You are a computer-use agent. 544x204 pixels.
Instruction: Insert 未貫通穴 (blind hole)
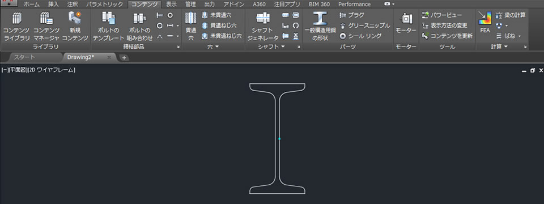point(216,15)
